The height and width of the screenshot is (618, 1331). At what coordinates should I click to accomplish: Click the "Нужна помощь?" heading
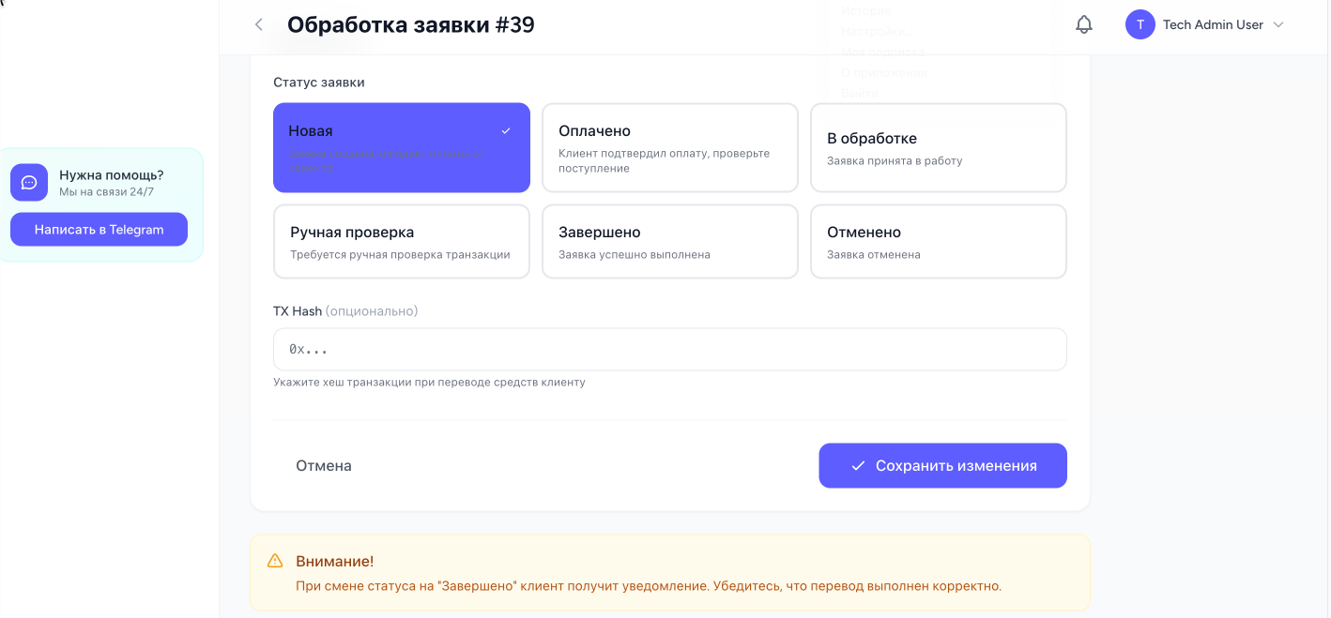point(111,174)
